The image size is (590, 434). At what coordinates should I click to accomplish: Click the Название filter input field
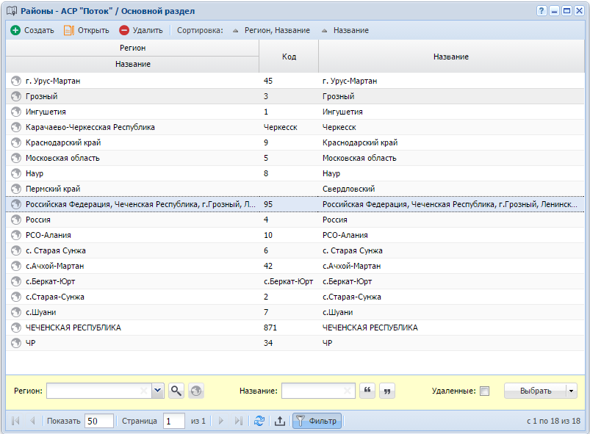pyautogui.click(x=318, y=391)
